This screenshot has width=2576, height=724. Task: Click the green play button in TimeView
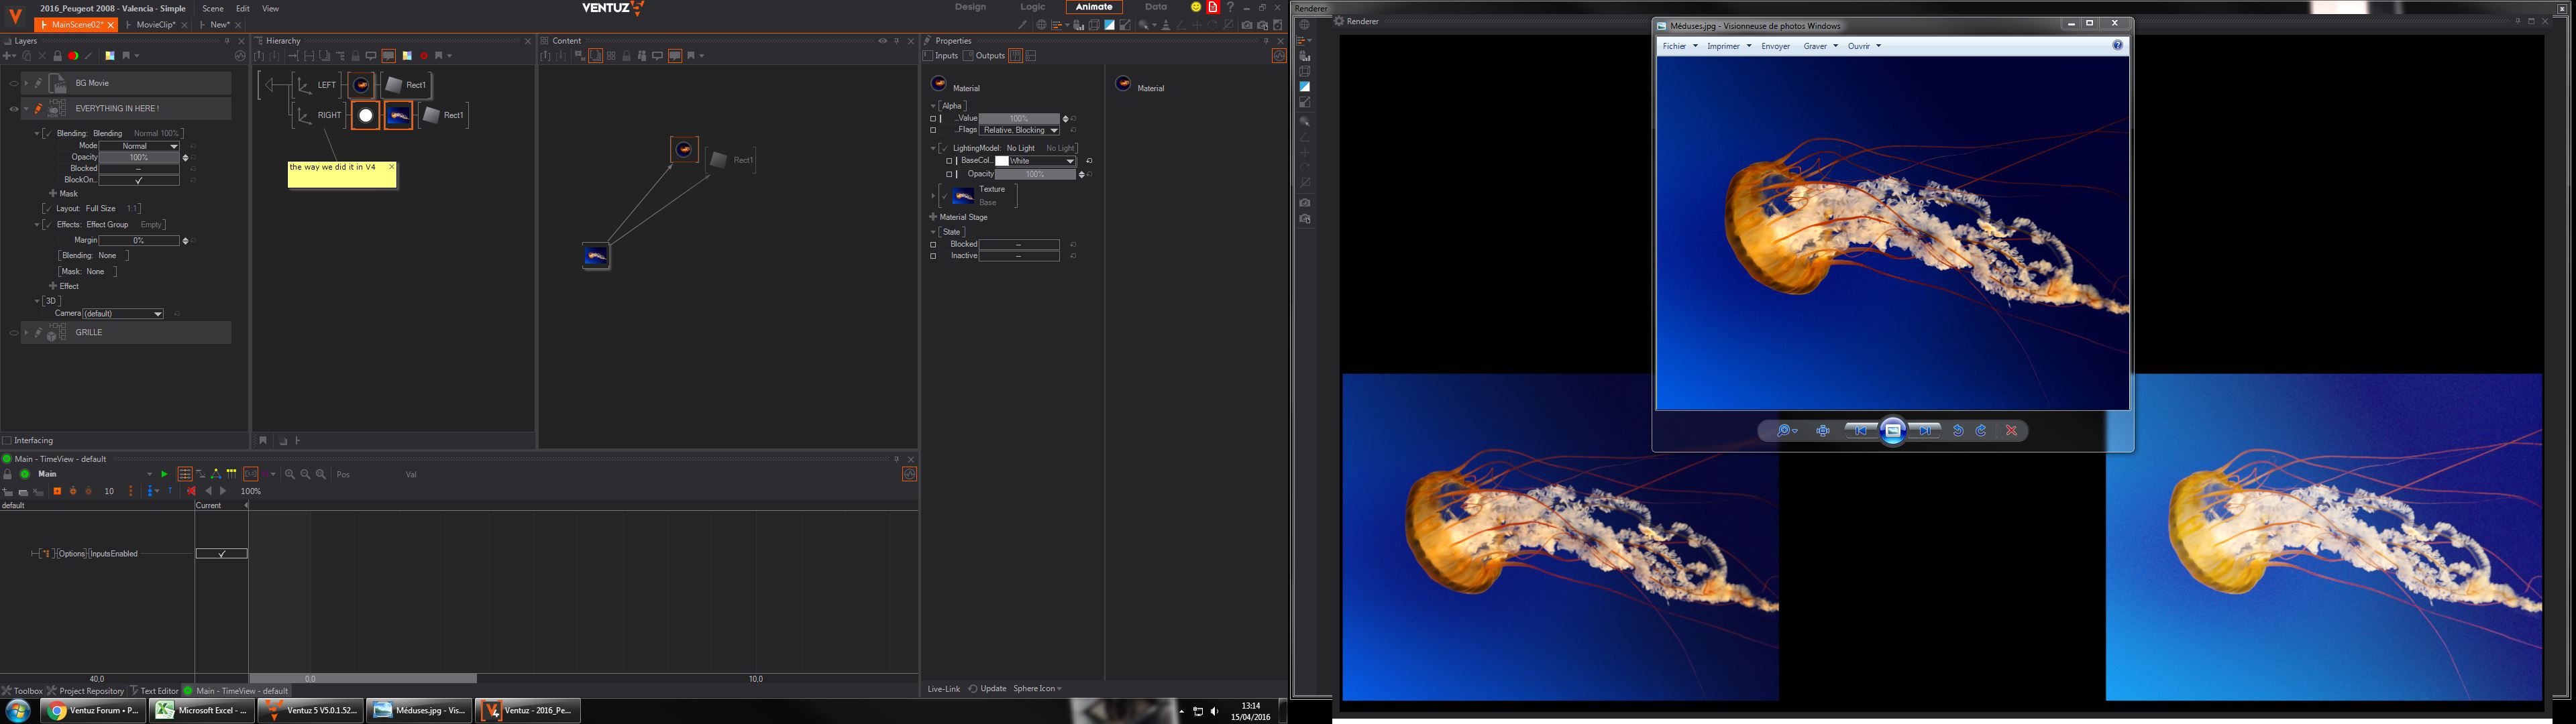(x=164, y=474)
